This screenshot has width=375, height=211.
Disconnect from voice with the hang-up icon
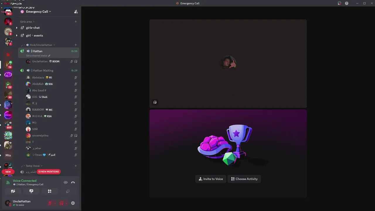point(73,182)
